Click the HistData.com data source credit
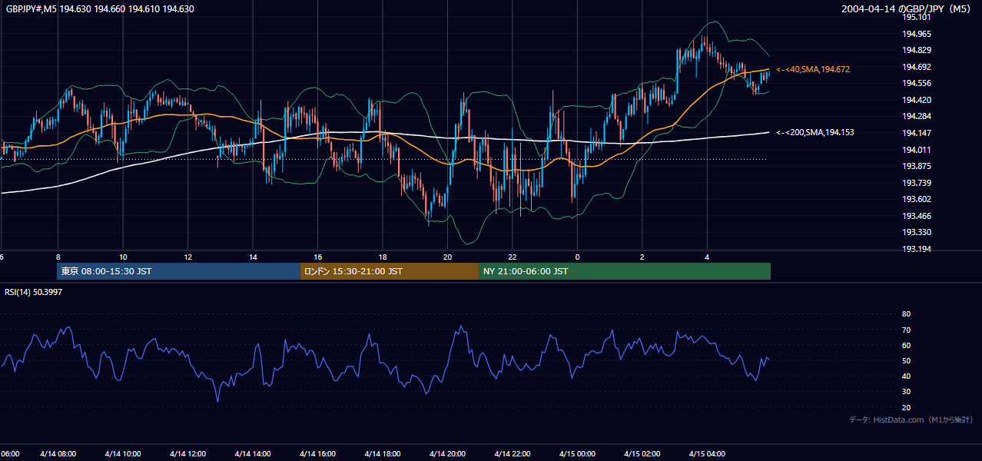 (x=911, y=420)
